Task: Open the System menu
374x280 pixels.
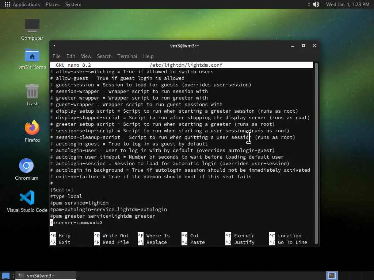Action: (x=73, y=4)
